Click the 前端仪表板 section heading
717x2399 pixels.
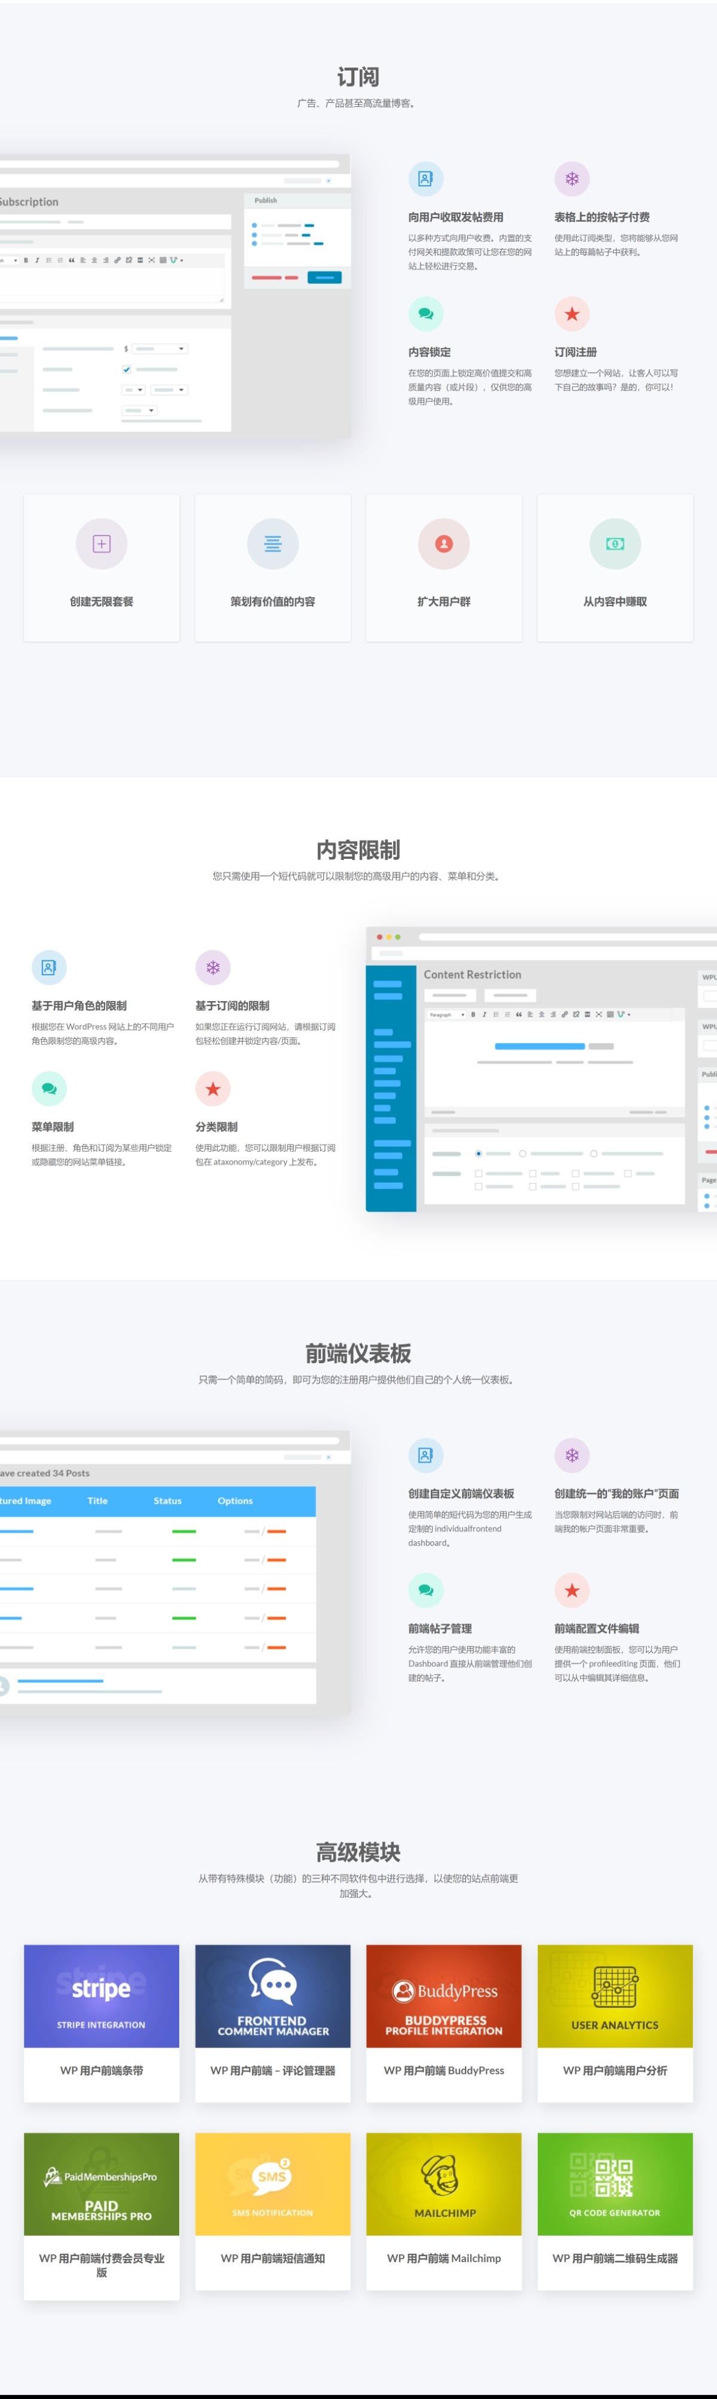click(x=358, y=1353)
